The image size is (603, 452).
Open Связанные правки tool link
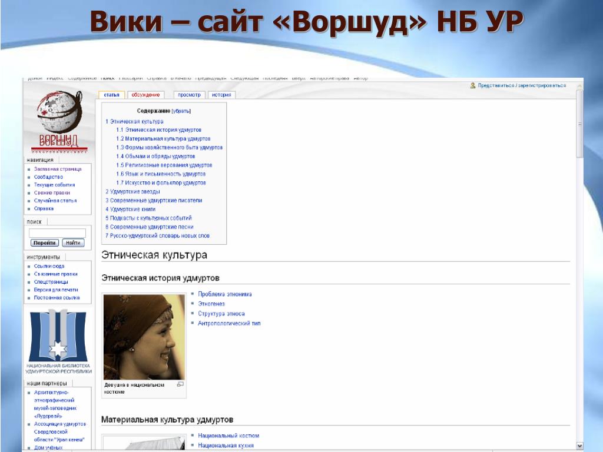click(56, 274)
